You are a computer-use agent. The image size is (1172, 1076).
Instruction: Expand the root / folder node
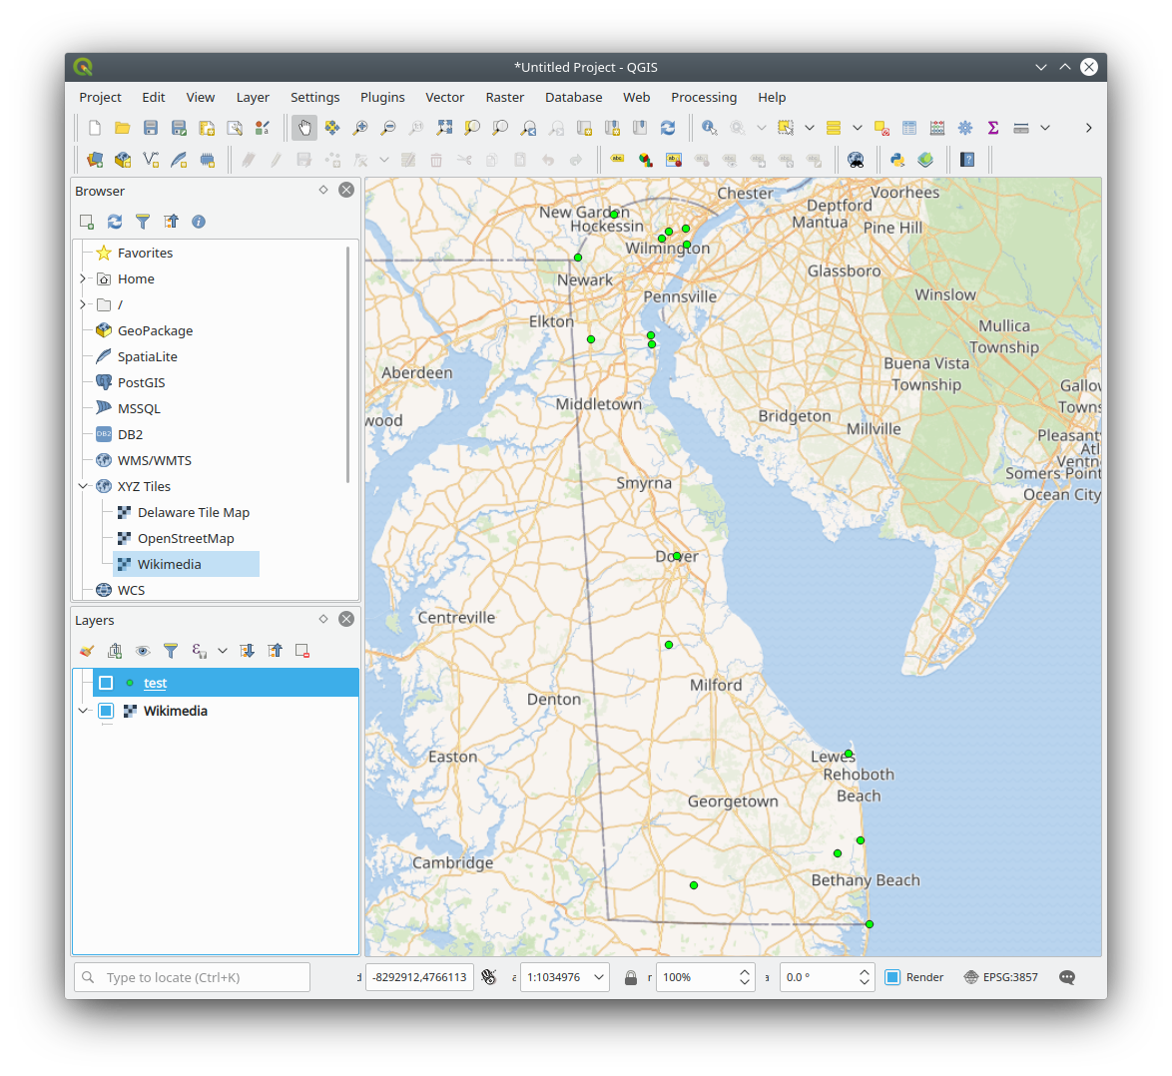click(x=83, y=304)
